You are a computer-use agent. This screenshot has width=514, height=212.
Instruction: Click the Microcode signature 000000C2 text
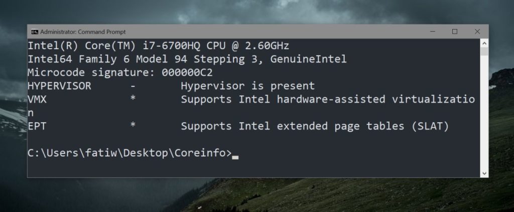(x=120, y=73)
